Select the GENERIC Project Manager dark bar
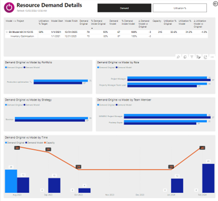218x201 pixels. click(x=167, y=117)
